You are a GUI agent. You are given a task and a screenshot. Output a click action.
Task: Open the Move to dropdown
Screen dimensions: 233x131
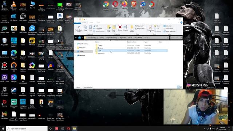point(109,29)
